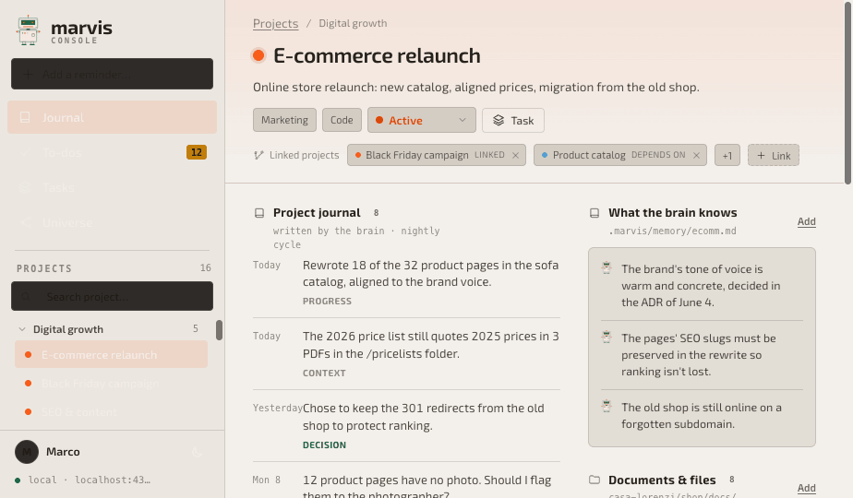Click the + Link button

[x=773, y=156]
